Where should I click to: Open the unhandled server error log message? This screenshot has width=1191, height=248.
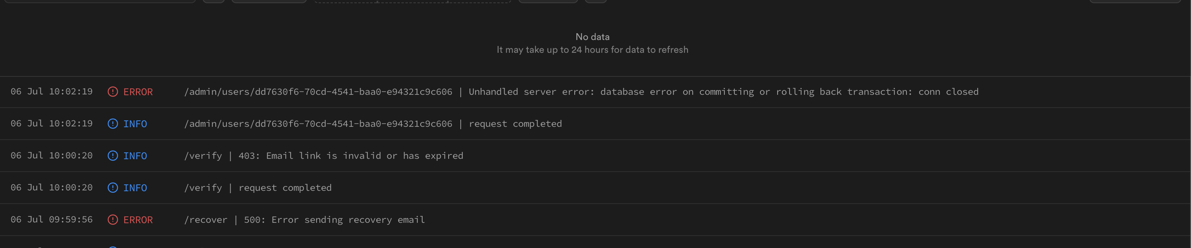pyautogui.click(x=581, y=92)
